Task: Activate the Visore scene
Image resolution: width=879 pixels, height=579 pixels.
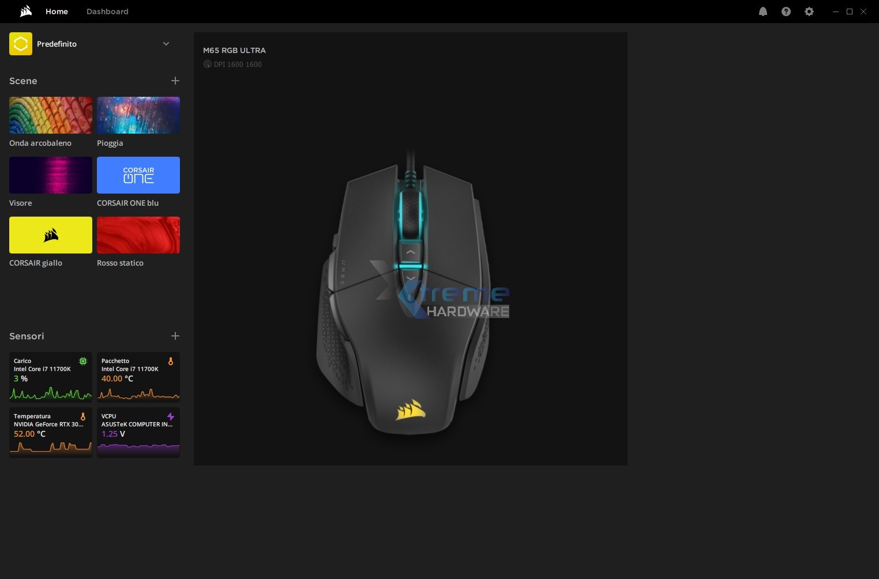Action: (51, 175)
